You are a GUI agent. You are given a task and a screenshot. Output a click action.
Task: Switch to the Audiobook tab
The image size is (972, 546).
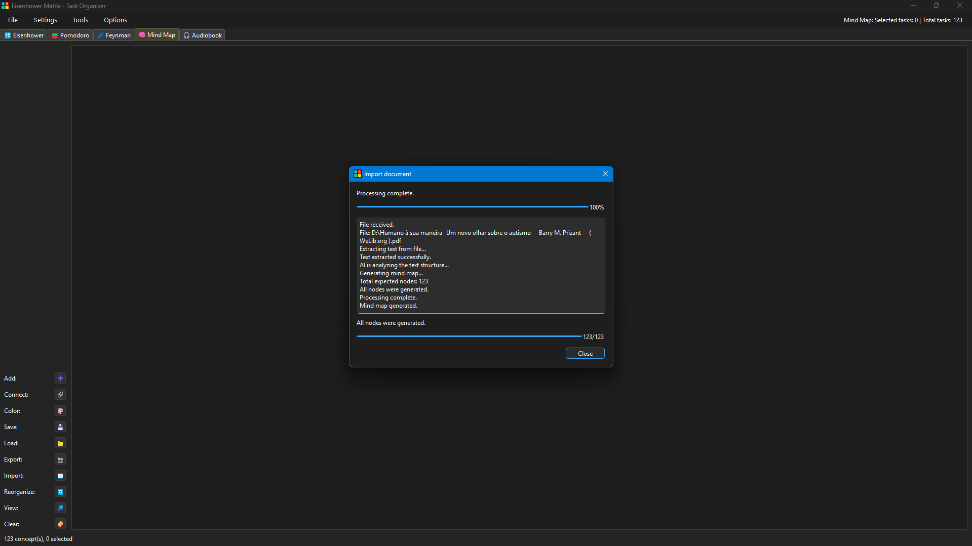point(203,35)
